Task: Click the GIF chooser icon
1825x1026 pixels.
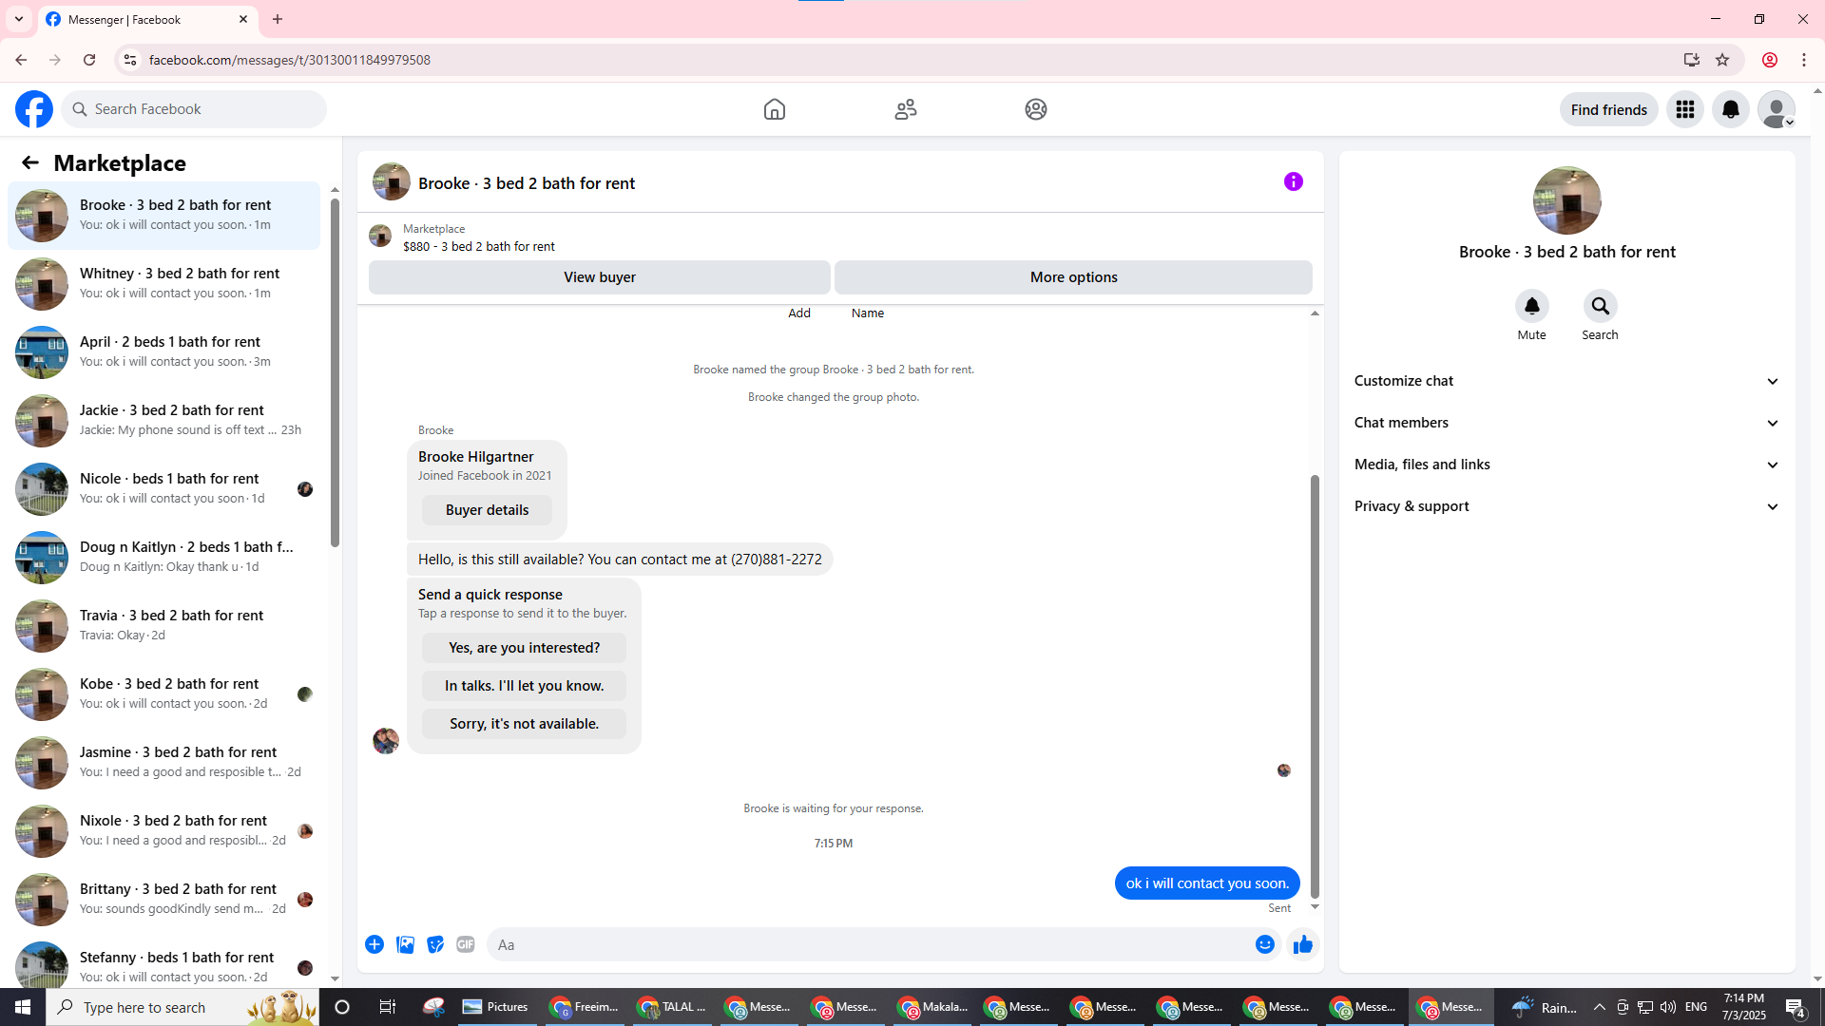Action: tap(465, 944)
